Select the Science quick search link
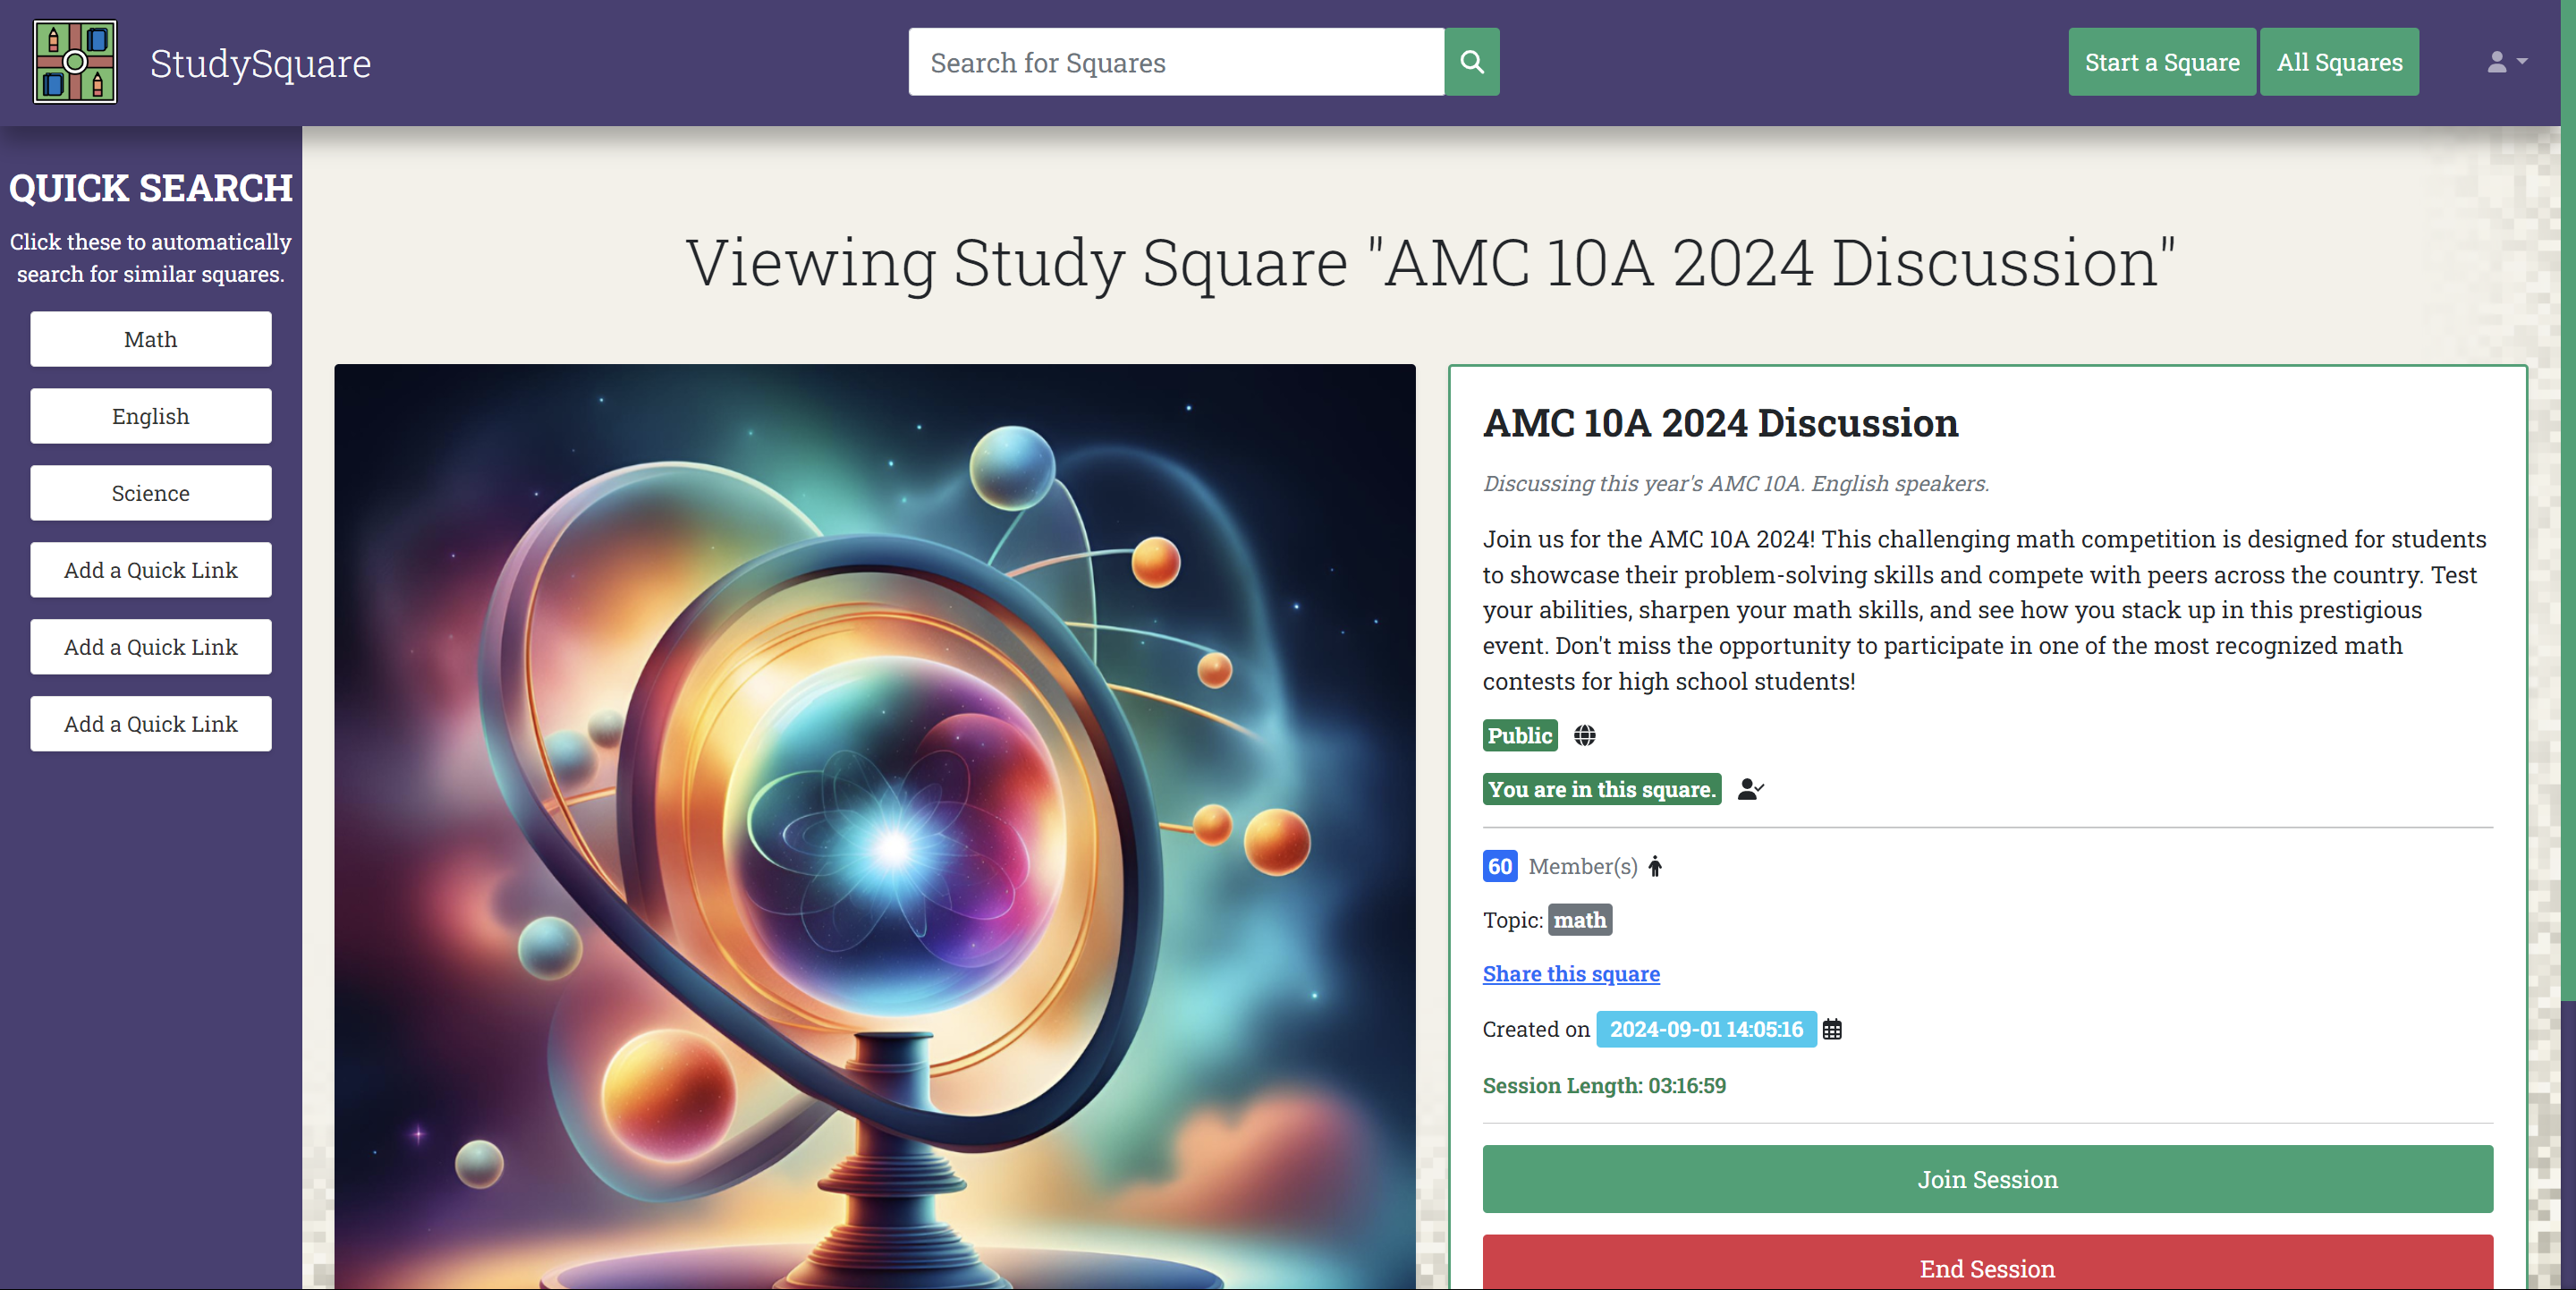Image resolution: width=2576 pixels, height=1290 pixels. pos(150,493)
